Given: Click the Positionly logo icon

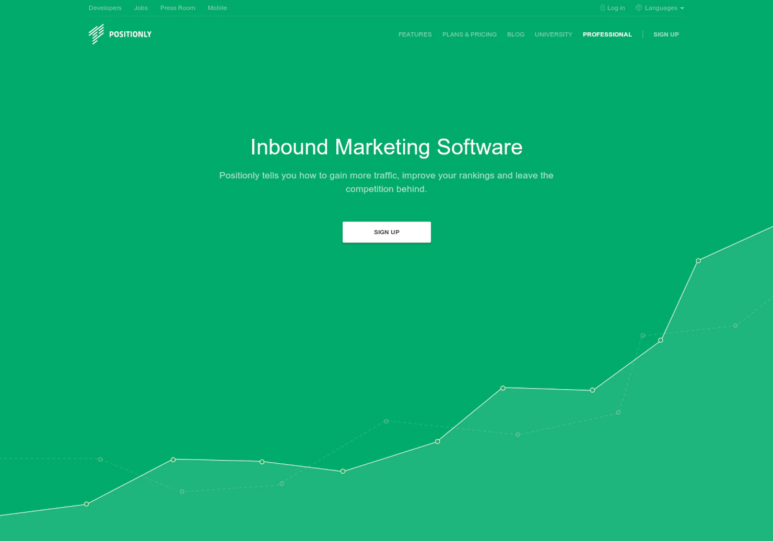Looking at the screenshot, I should coord(97,34).
